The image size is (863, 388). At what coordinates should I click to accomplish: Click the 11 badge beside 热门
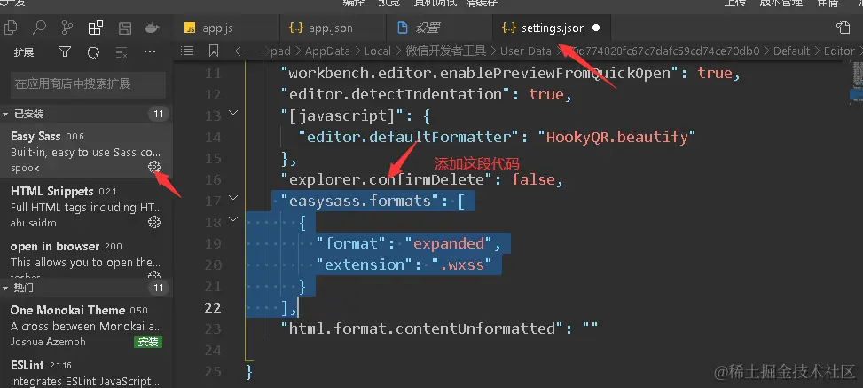159,288
